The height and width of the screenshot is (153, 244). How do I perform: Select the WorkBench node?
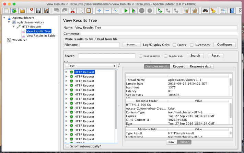20,40
